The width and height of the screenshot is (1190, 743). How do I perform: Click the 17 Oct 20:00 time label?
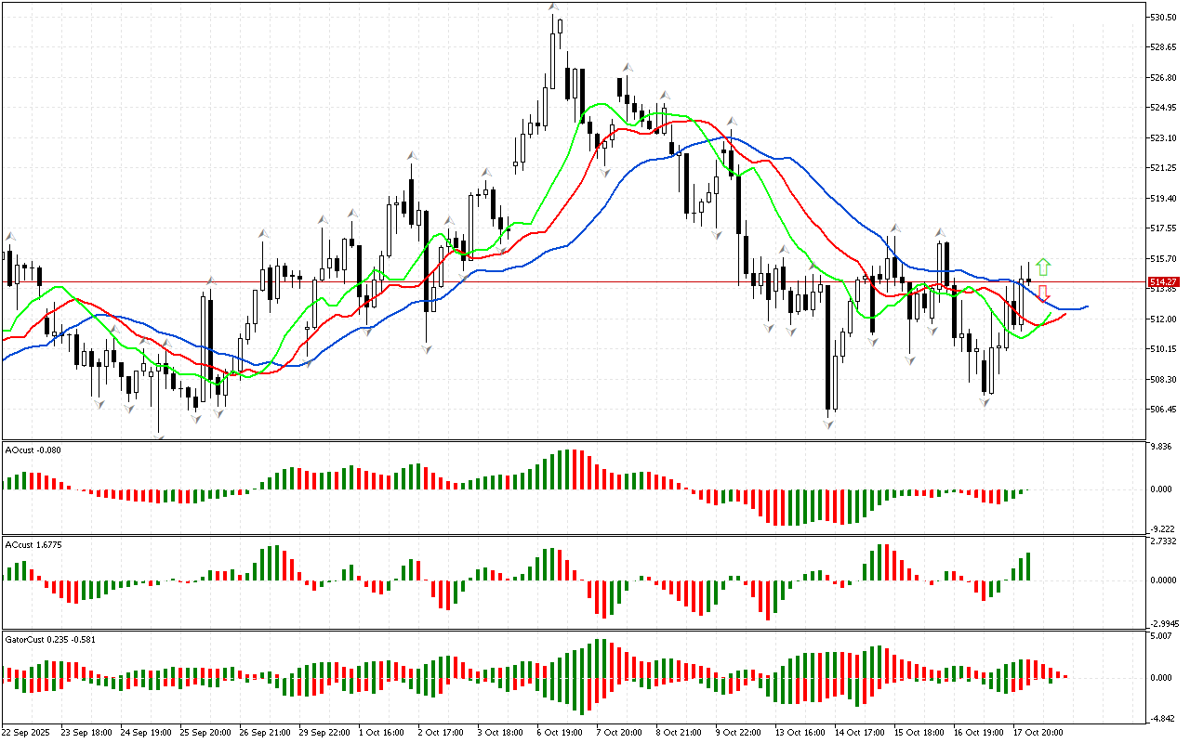[x=1038, y=732]
